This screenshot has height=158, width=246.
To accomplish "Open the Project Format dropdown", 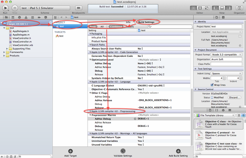I will (x=226, y=55).
